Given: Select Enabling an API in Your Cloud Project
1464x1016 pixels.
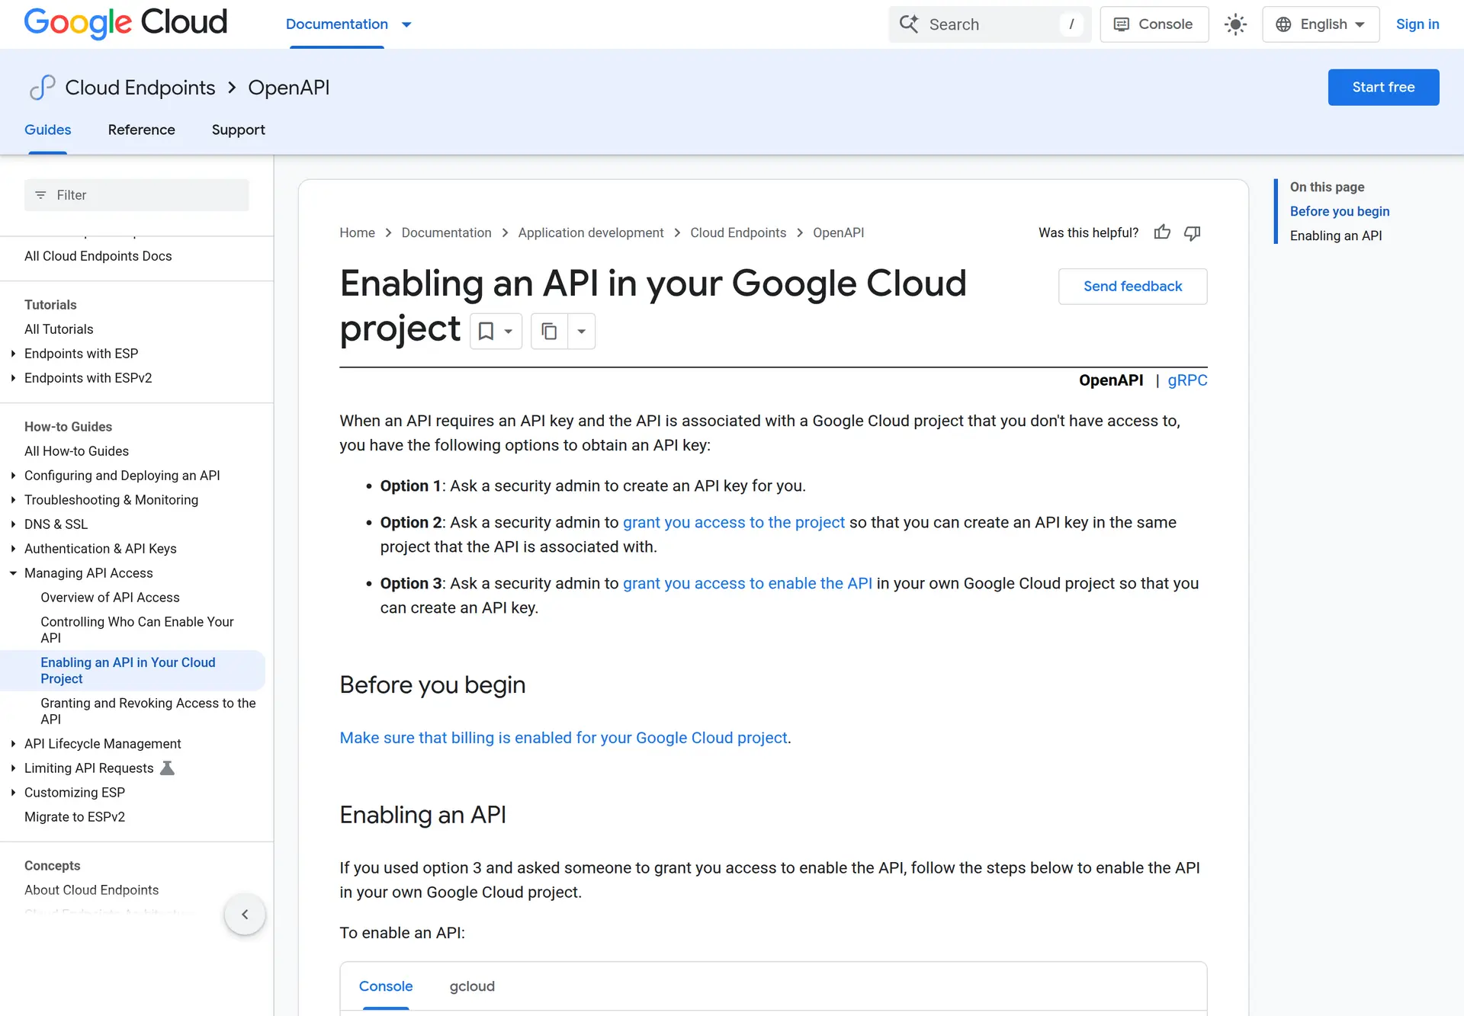Looking at the screenshot, I should coord(133,671).
